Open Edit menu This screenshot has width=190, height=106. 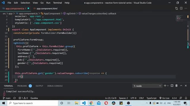click(16, 3)
